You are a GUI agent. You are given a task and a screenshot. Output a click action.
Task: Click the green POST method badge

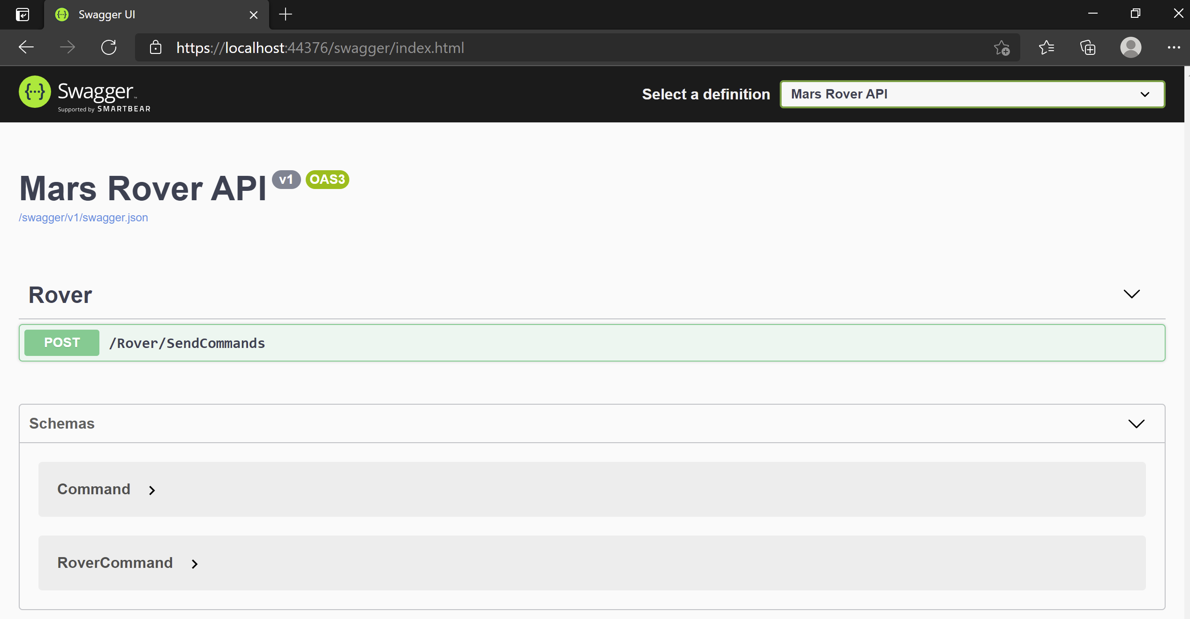click(x=61, y=342)
